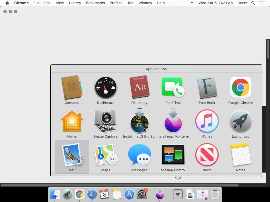Image resolution: width=270 pixels, height=202 pixels.
Task: Start FaceTime from Applications grid
Action: [173, 87]
